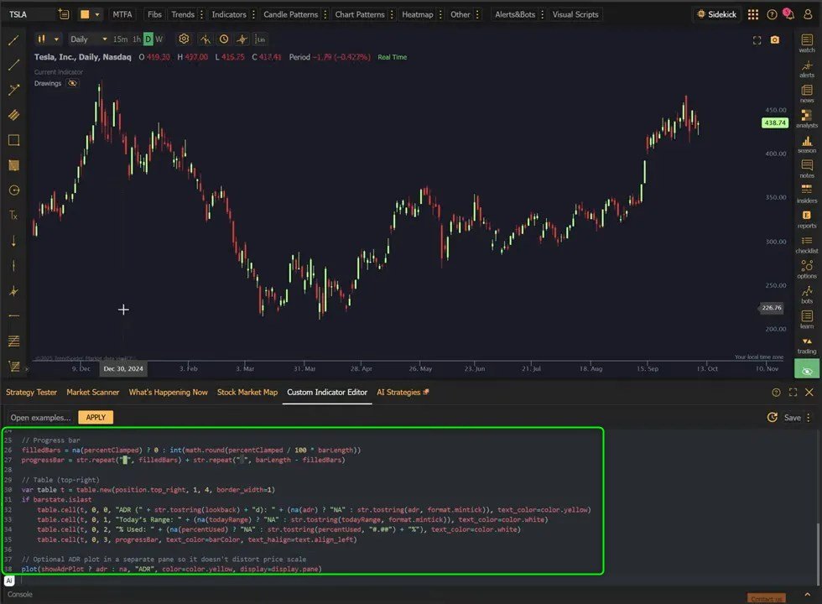Expand Chart Patterns options dots
This screenshot has width=822, height=604.
pos(392,15)
